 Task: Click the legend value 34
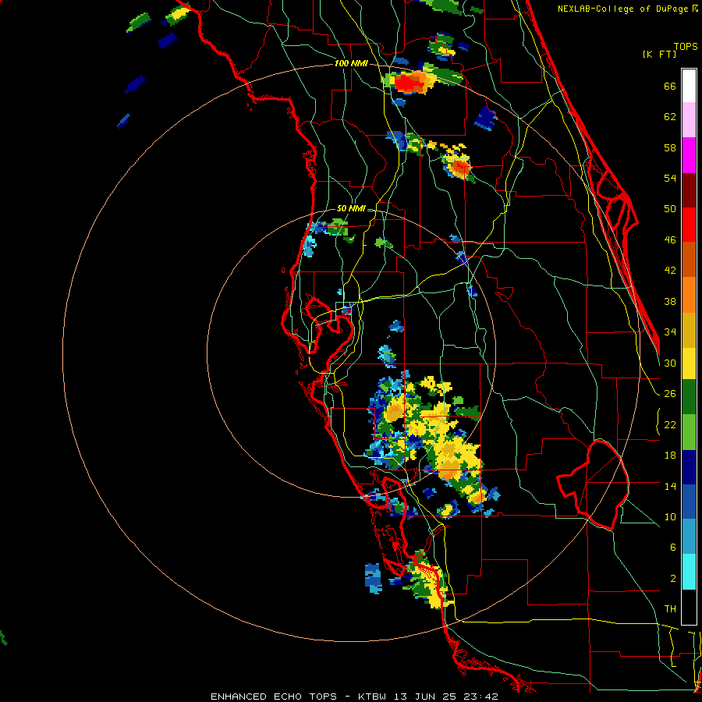670,332
